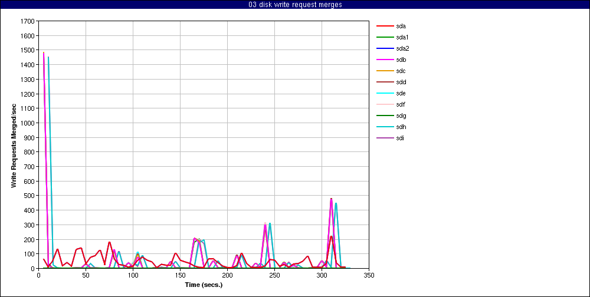
Task: Click the sdc legend label
Action: 401,71
